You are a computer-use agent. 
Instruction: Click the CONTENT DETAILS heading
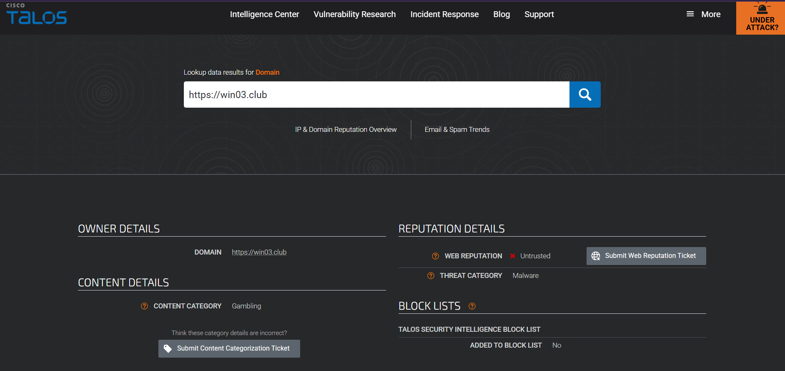click(123, 283)
